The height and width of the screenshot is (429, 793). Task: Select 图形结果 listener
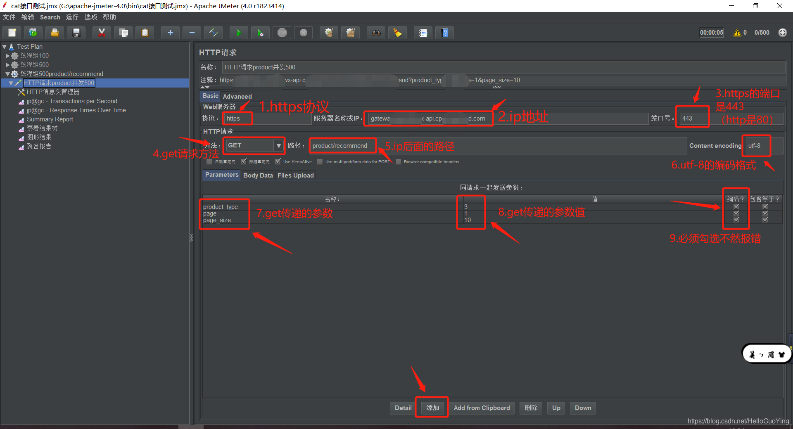point(39,137)
